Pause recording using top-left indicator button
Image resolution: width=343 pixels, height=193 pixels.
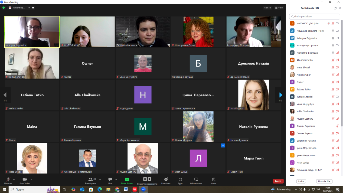[29, 8]
